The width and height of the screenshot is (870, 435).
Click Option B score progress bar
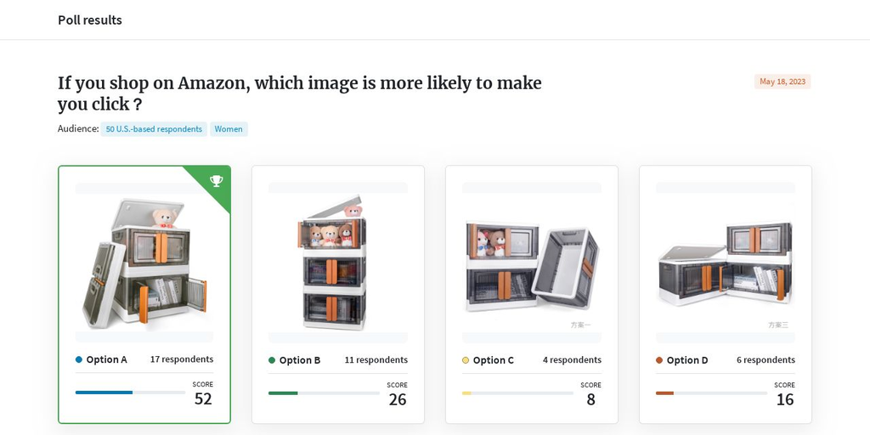tap(324, 393)
